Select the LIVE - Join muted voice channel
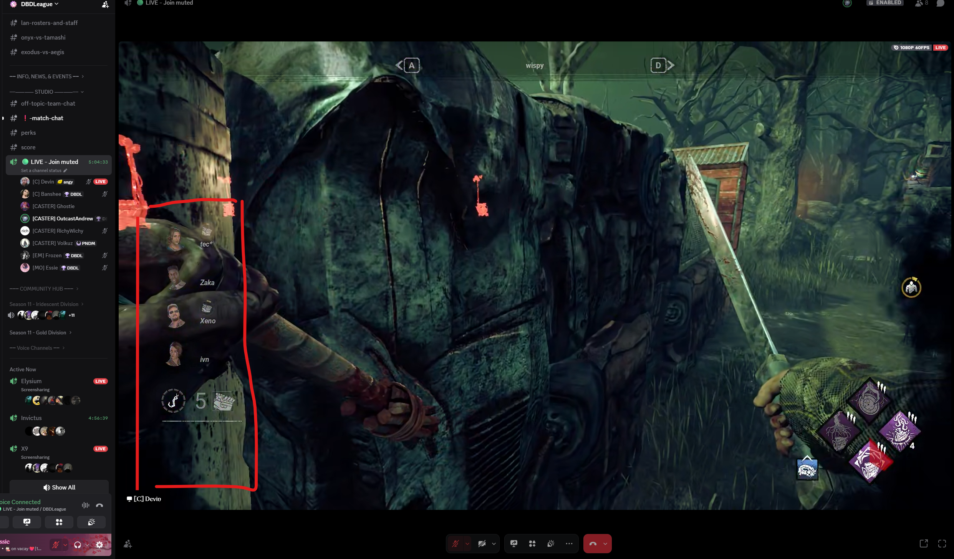Image resolution: width=954 pixels, height=559 pixels. [x=58, y=165]
